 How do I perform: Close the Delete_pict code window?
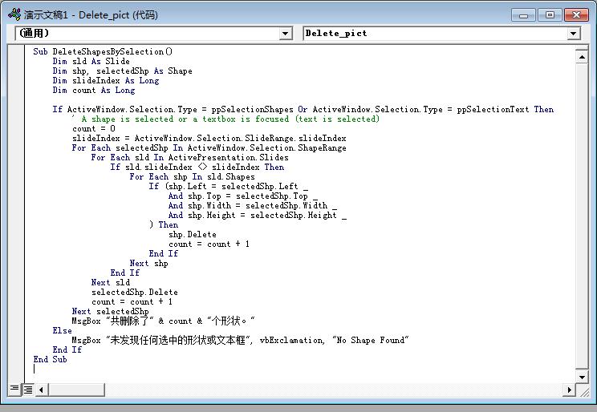(x=575, y=14)
